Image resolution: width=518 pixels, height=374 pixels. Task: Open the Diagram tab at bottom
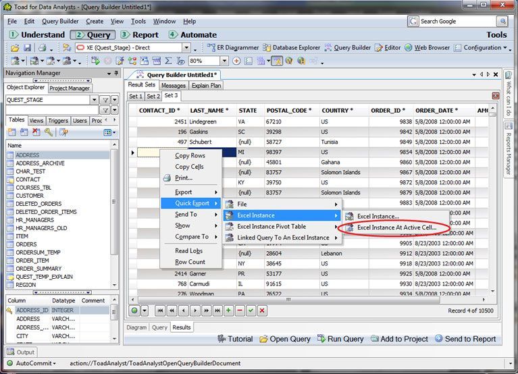136,327
